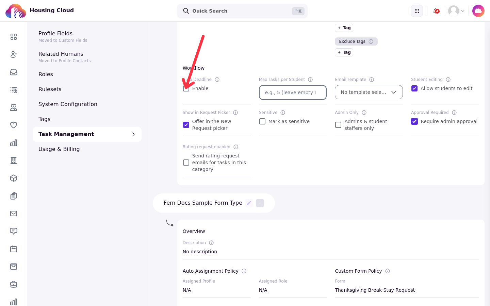The height and width of the screenshot is (306, 490).
Task: Open the mail envelope sidebar icon
Action: coord(14,214)
